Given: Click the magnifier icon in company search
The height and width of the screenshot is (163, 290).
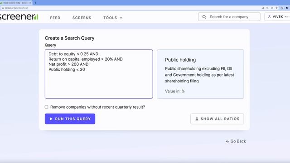Looking at the screenshot, I should click(204, 17).
